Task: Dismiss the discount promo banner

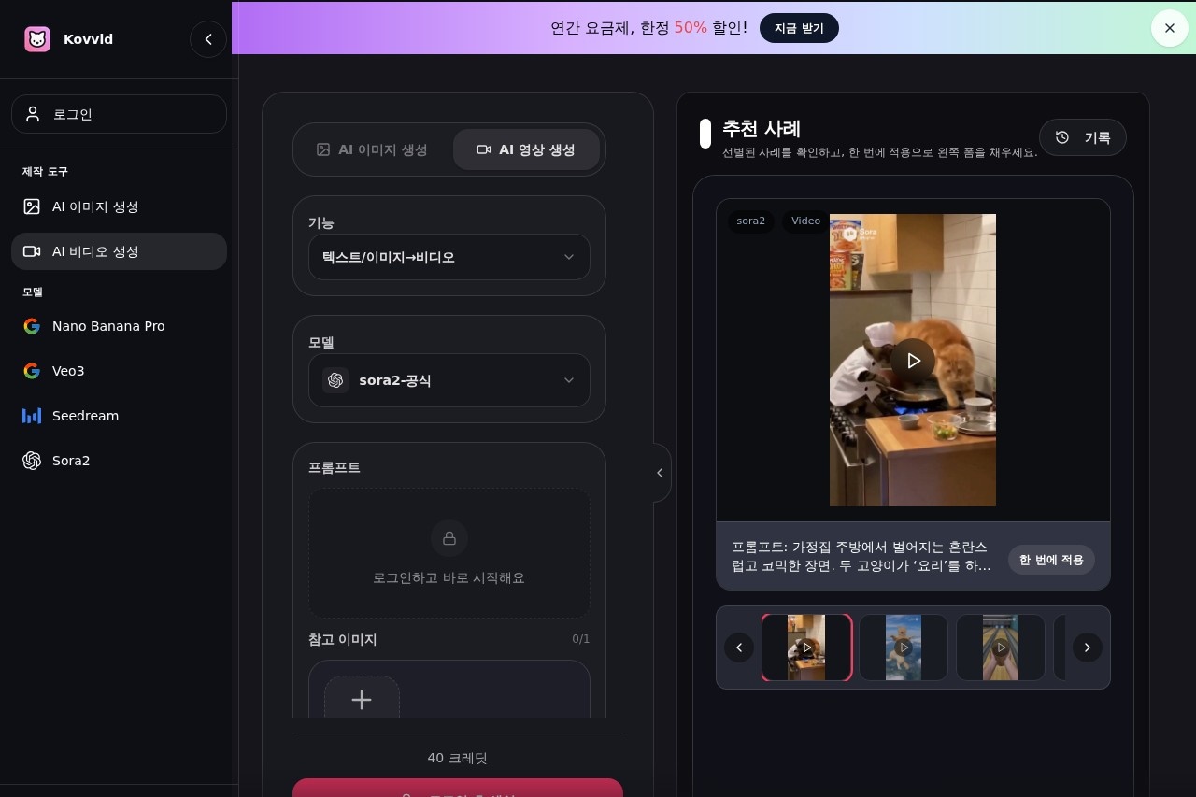Action: click(x=1169, y=28)
